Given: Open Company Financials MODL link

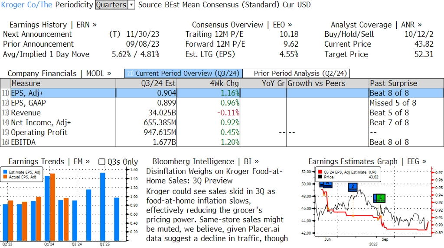Looking at the screenshot, I should [x=59, y=73].
